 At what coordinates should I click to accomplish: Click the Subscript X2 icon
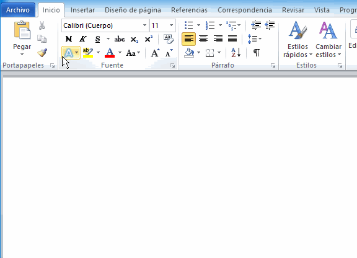[134, 40]
